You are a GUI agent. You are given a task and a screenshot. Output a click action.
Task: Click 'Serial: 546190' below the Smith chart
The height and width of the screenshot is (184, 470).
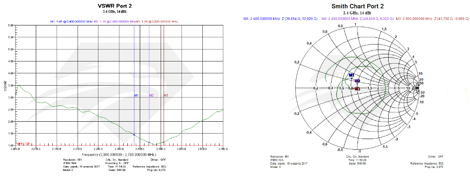coord(357,163)
